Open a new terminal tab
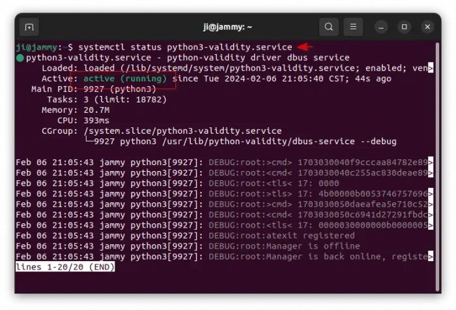The image size is (456, 310). click(29, 27)
